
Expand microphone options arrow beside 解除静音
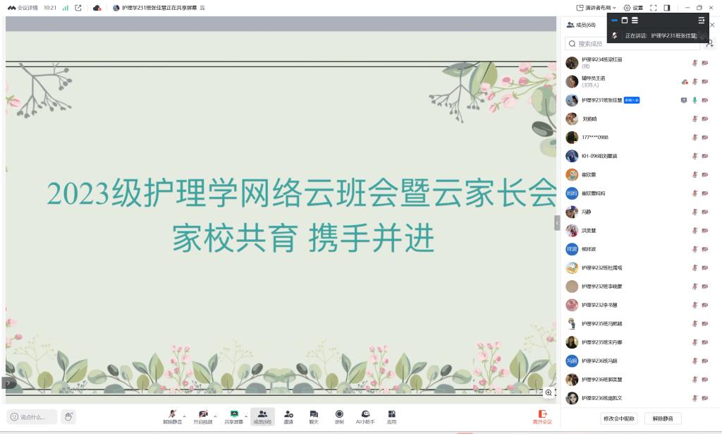185,415
